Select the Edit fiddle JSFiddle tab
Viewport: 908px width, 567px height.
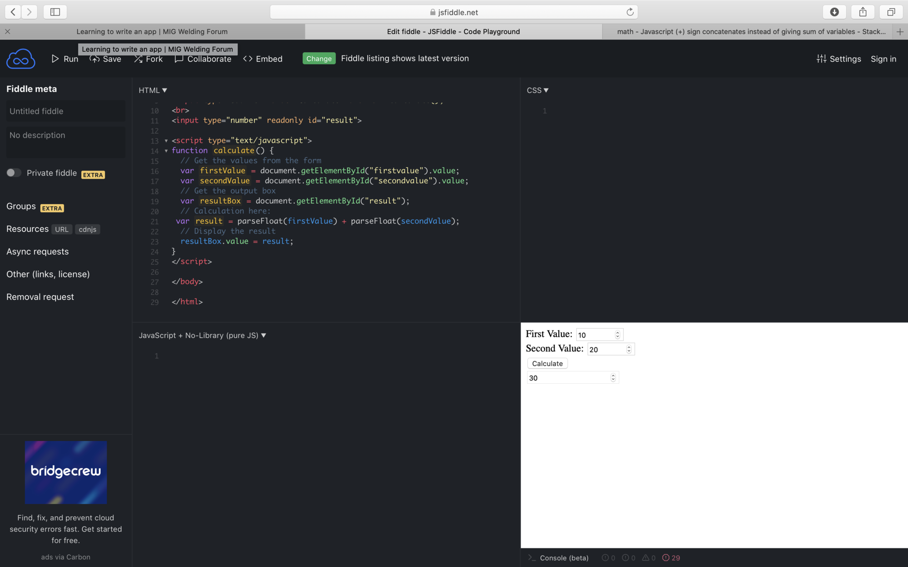click(x=454, y=31)
